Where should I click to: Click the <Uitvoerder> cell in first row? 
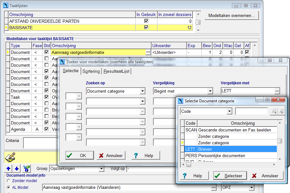pyautogui.click(x=169, y=52)
